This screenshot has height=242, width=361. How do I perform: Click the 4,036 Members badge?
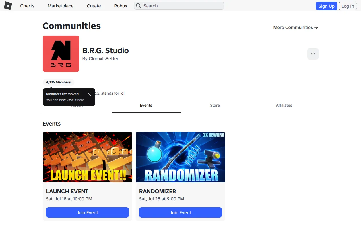coord(58,82)
